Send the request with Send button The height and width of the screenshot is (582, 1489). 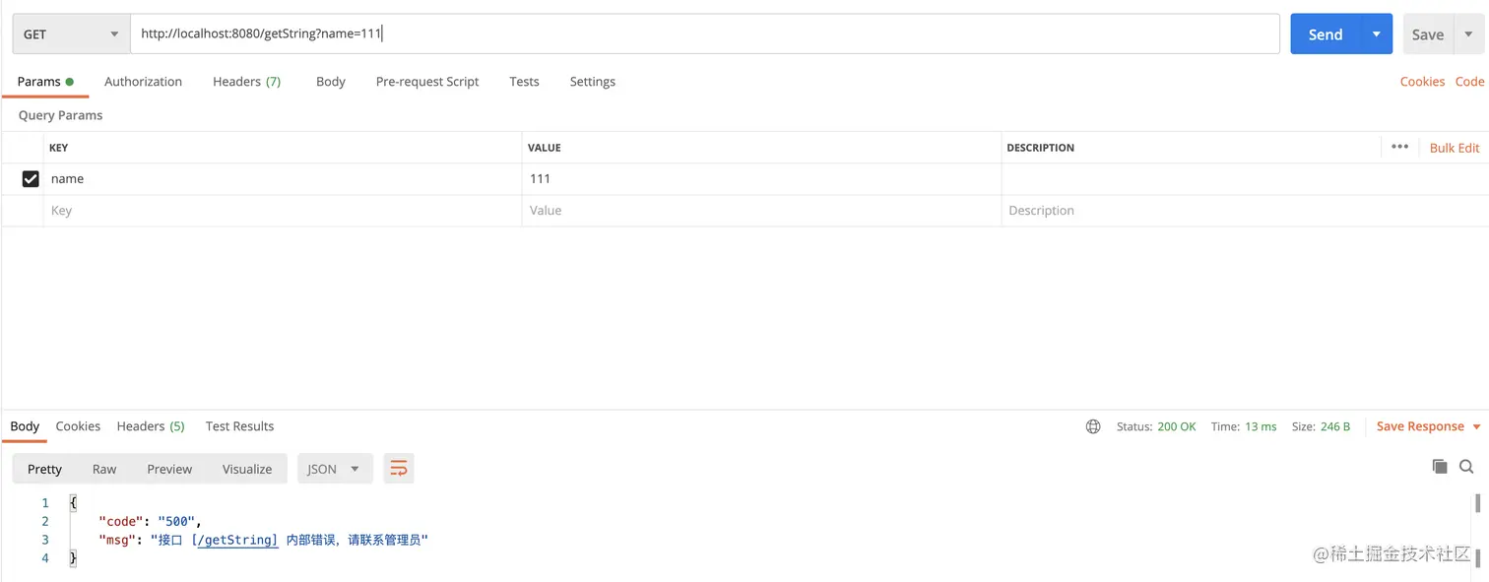[x=1325, y=33]
